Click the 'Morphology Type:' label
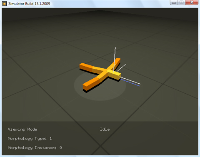The width and height of the screenshot is (200, 157). tap(27, 139)
